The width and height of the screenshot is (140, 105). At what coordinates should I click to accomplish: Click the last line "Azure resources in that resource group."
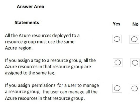45,98
